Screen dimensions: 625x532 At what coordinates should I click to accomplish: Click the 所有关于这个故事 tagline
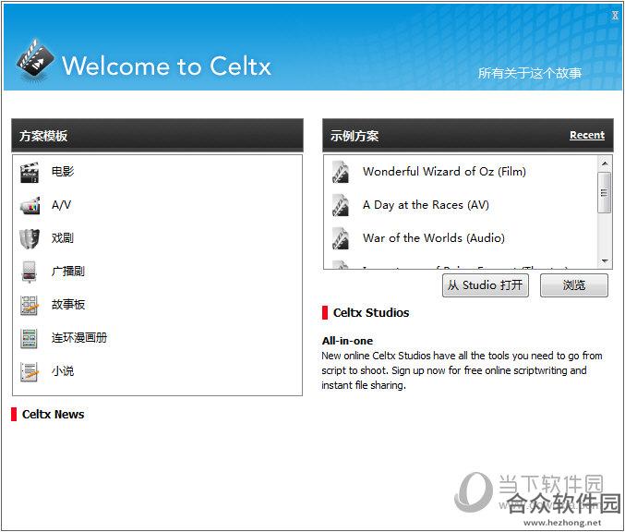coord(529,73)
